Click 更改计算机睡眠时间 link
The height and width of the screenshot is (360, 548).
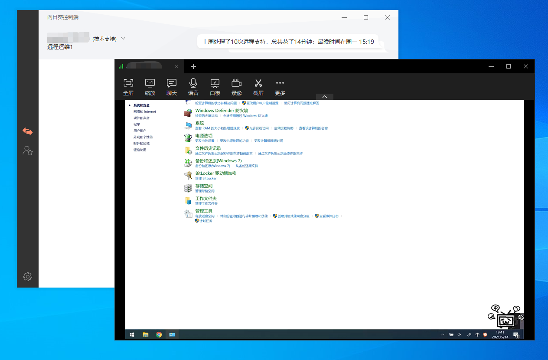click(268, 141)
